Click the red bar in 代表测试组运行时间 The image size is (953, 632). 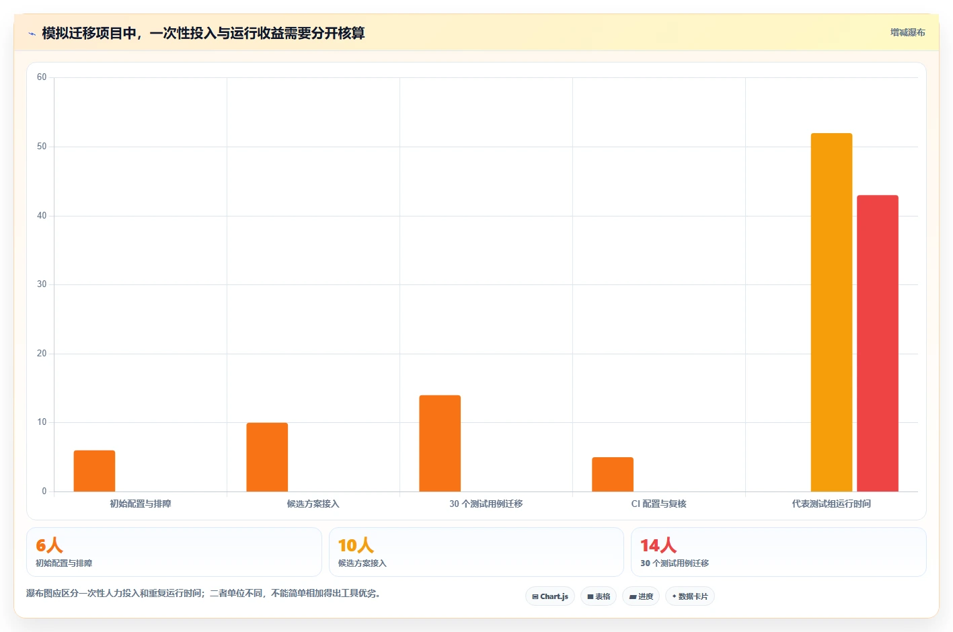878,343
